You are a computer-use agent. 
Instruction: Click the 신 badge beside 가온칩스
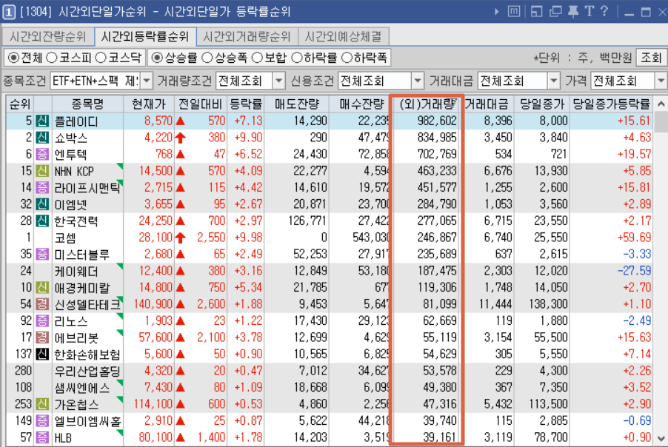pos(42,404)
